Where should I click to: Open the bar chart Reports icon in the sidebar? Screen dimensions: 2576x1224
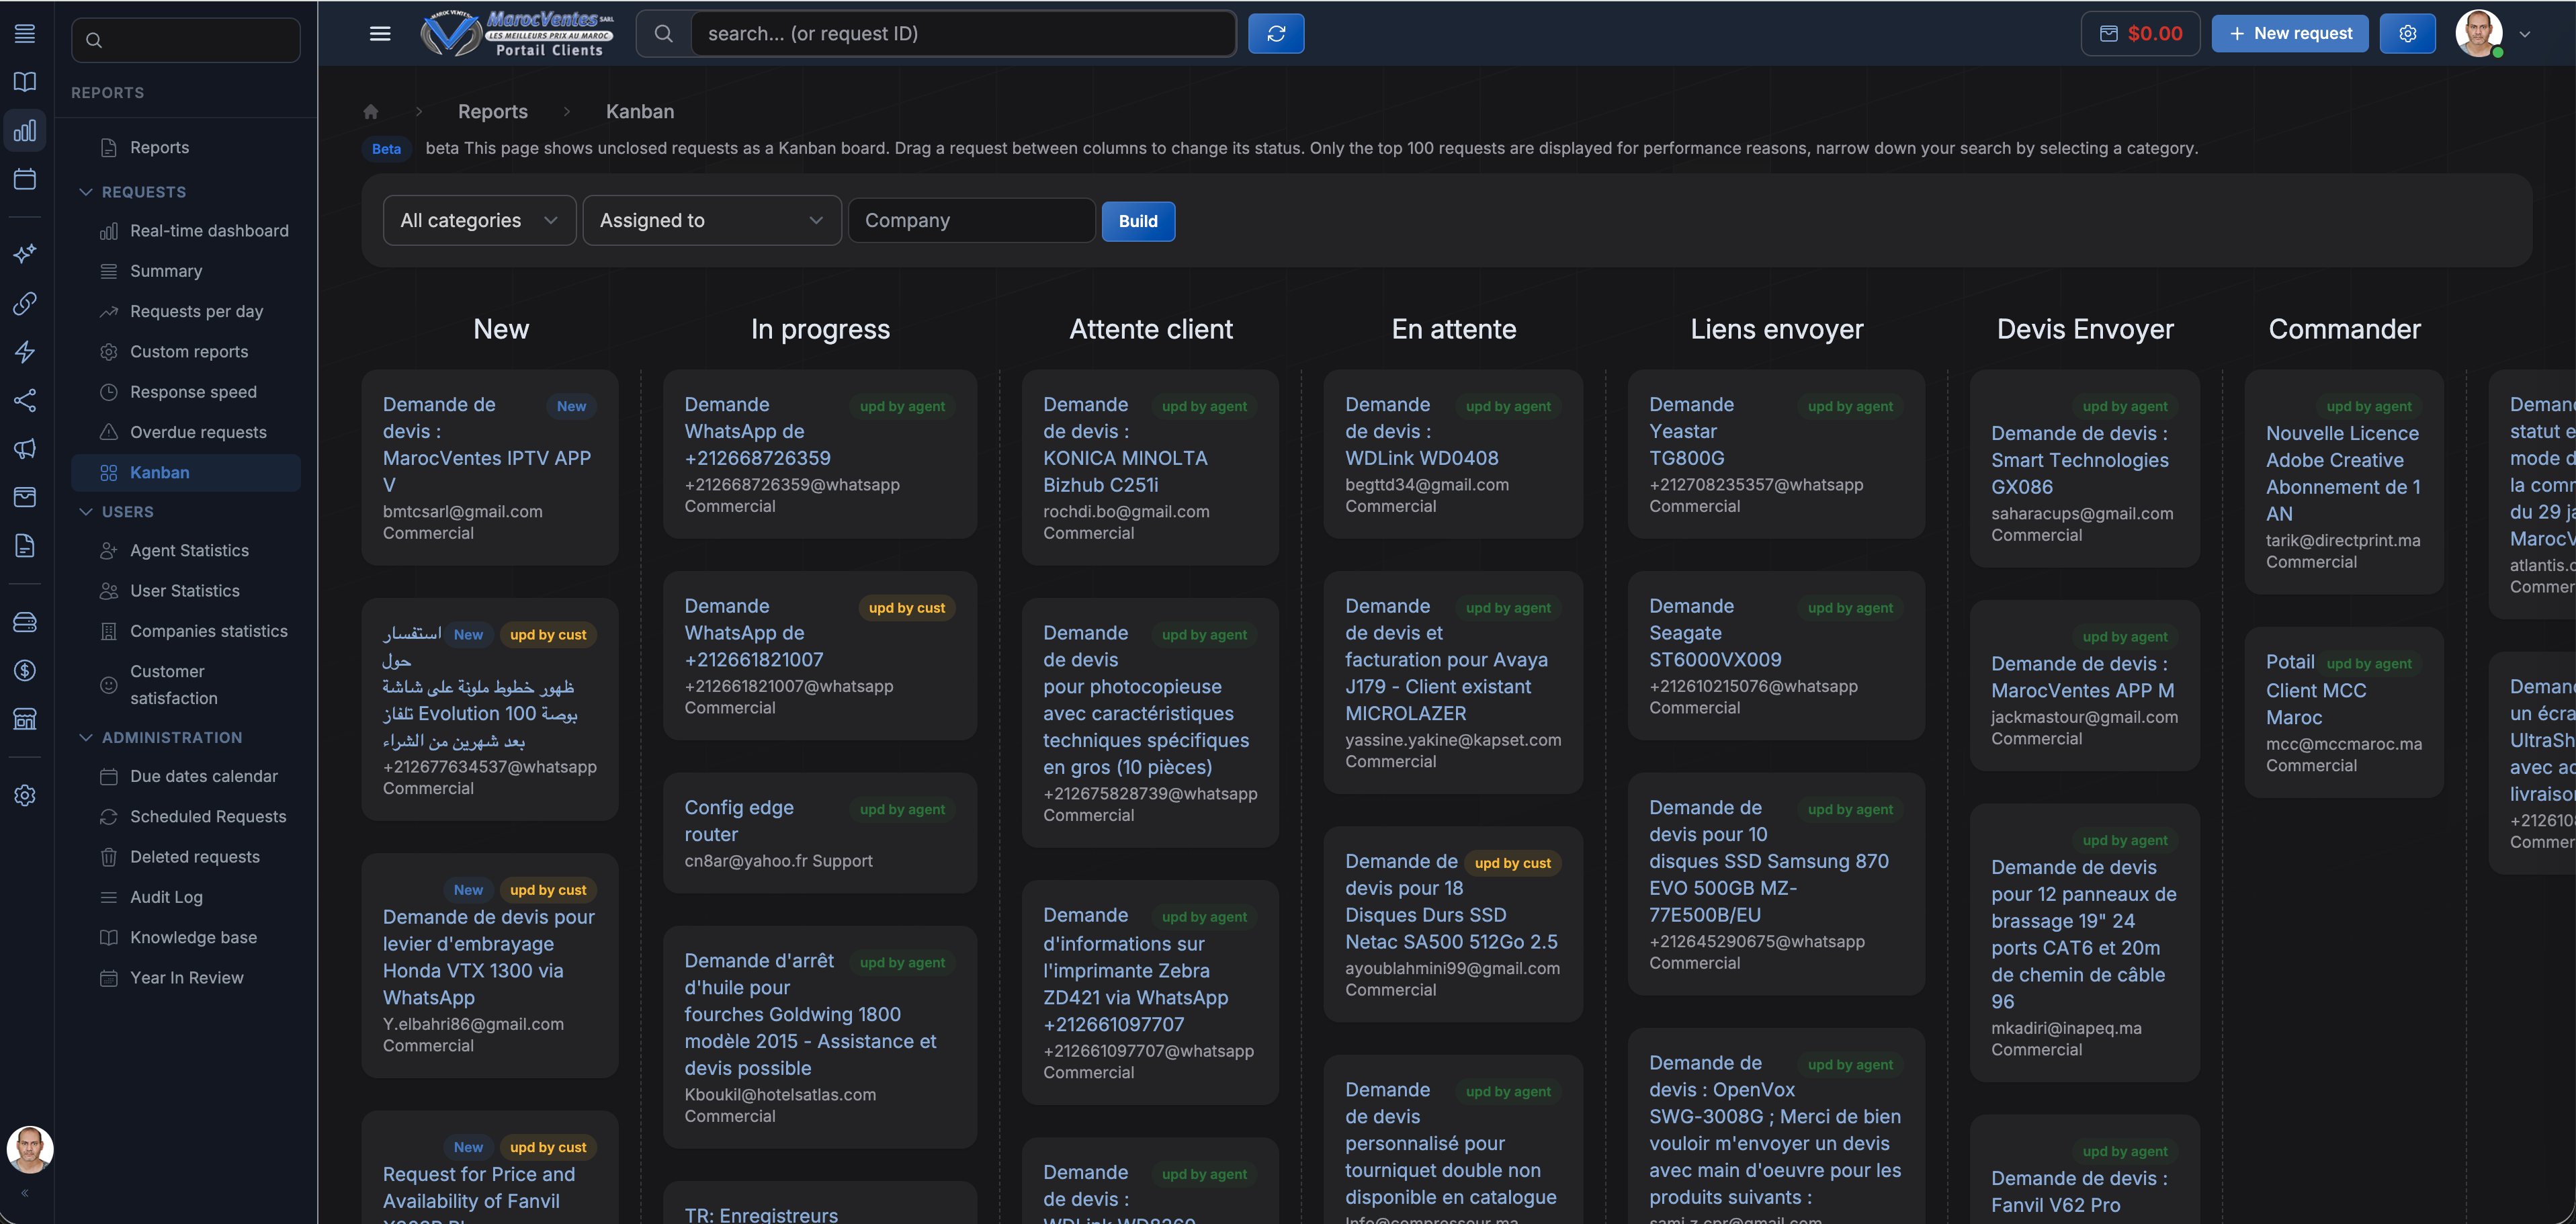click(25, 129)
